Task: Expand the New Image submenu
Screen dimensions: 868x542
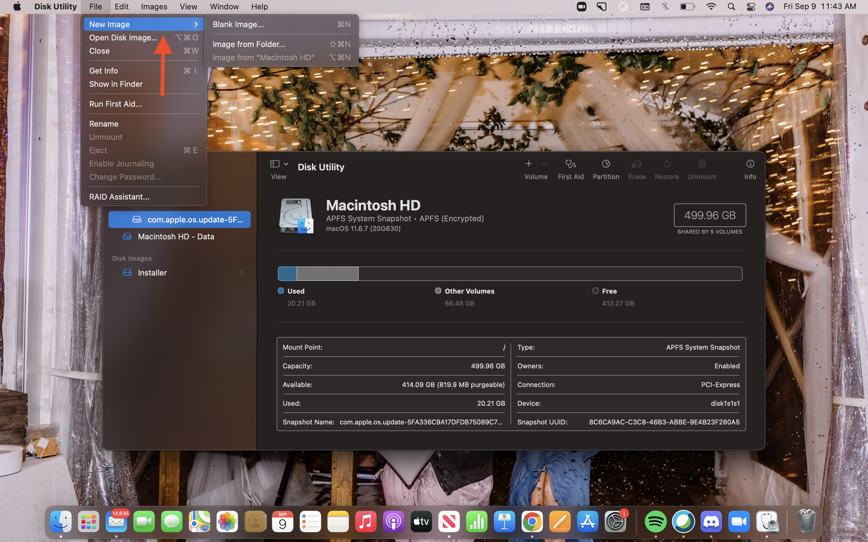Action: tap(144, 24)
